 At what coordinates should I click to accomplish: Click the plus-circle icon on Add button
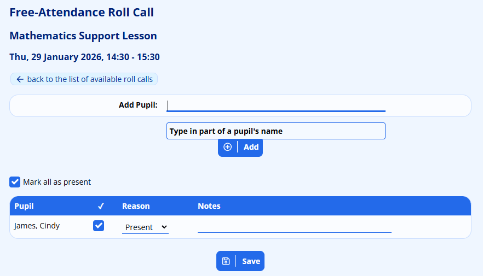pyautogui.click(x=228, y=147)
